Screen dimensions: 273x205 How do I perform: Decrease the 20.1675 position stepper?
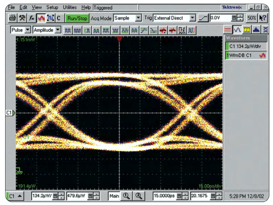(219, 198)
